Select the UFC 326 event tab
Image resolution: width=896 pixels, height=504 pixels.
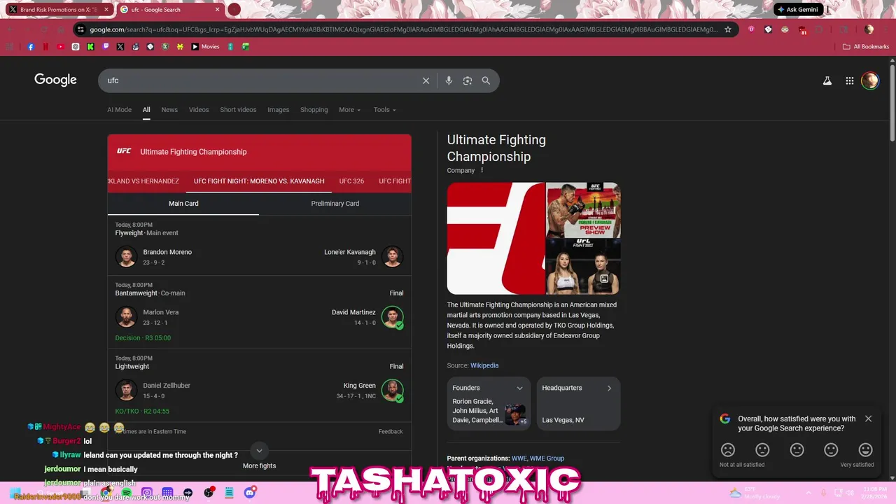click(x=351, y=181)
